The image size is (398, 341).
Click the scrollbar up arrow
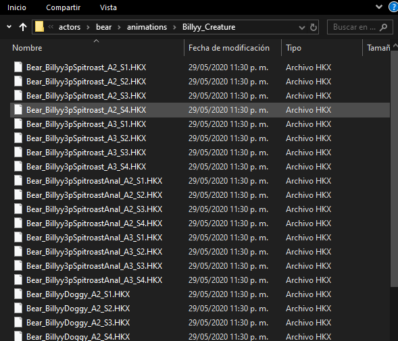coord(395,46)
